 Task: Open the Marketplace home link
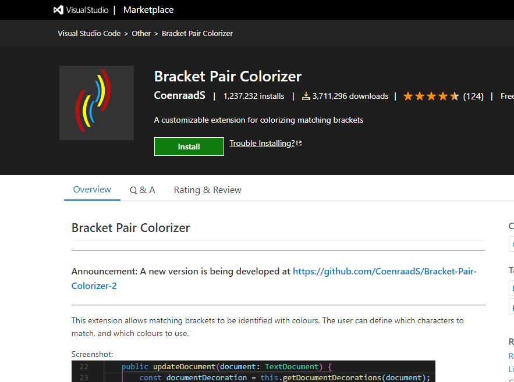[x=148, y=10]
